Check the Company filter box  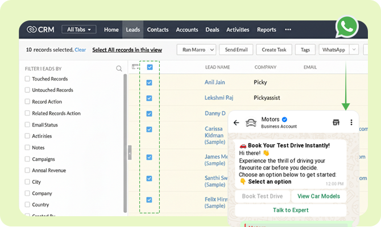pos(27,194)
